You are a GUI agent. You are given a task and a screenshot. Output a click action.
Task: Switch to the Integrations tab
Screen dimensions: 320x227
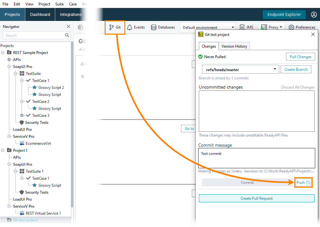[x=71, y=15]
